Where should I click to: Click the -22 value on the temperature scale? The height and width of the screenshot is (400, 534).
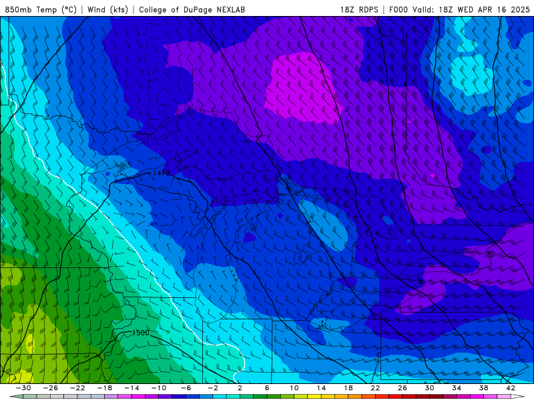77,388
